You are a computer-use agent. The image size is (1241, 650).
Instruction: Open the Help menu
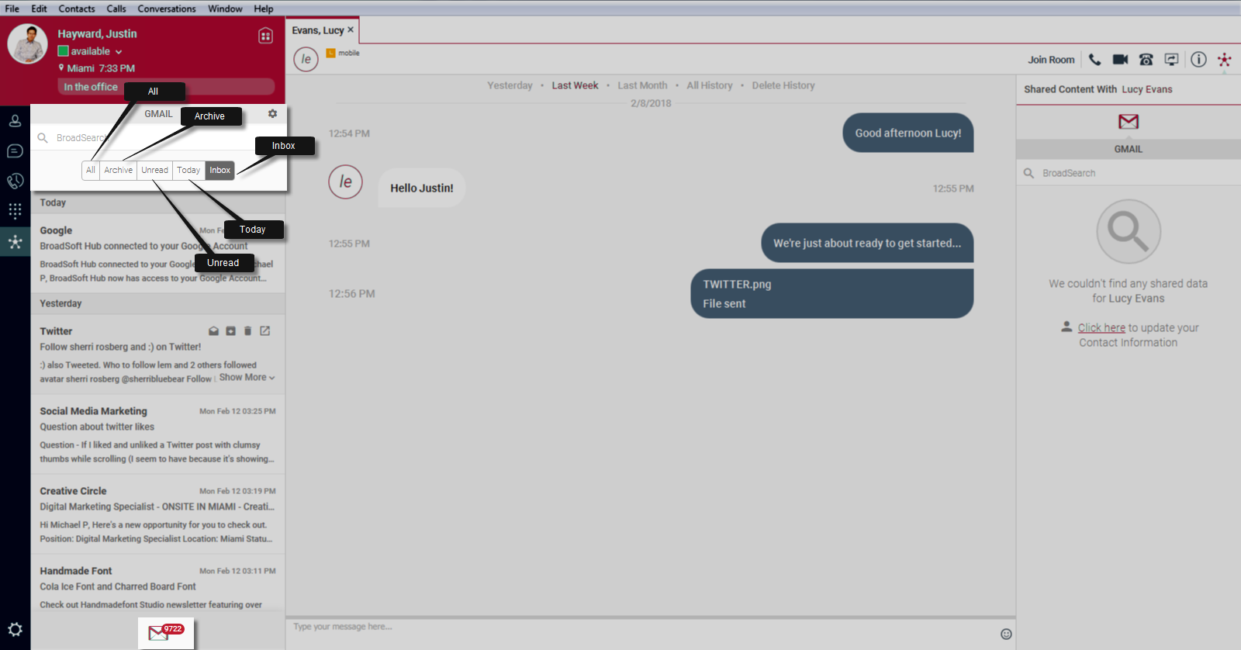[x=264, y=9]
